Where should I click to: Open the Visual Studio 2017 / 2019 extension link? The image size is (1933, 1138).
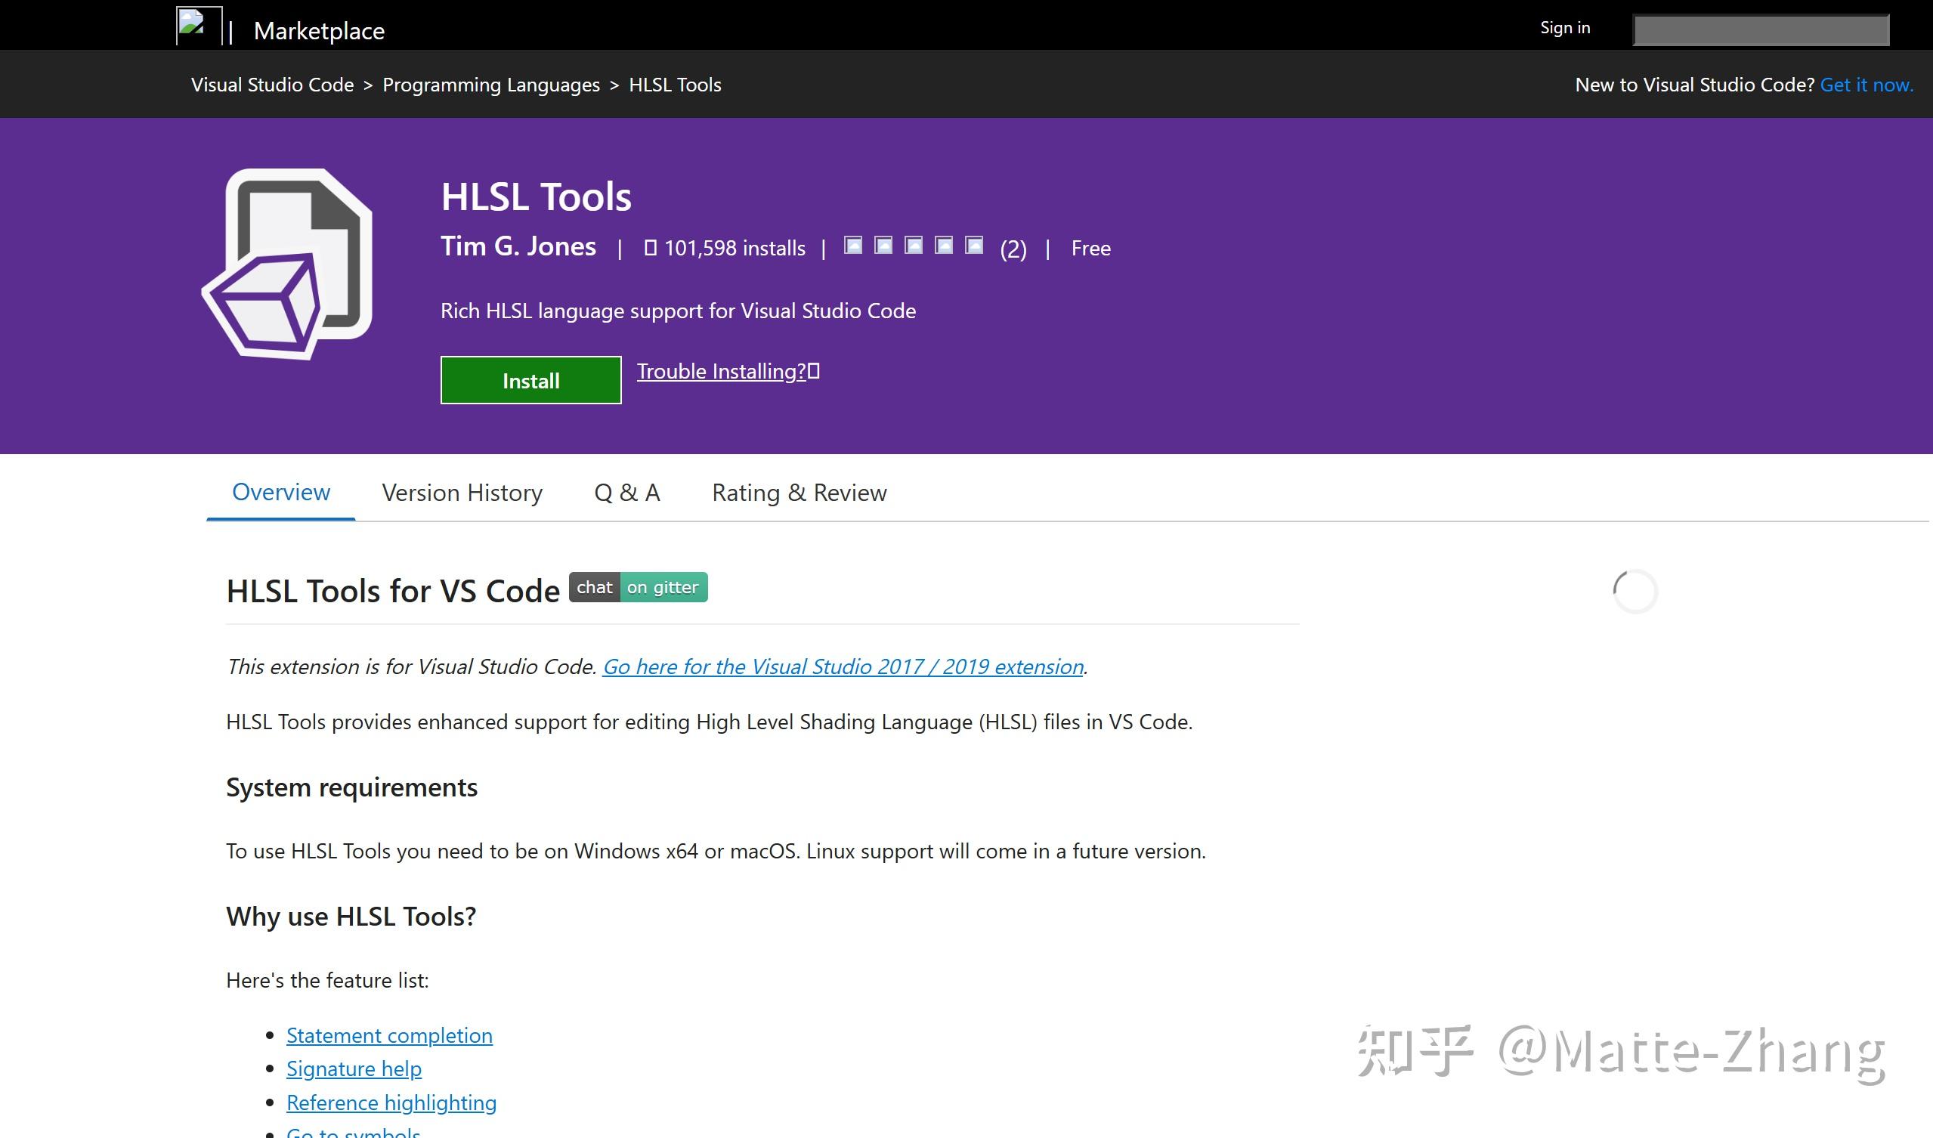tap(843, 666)
